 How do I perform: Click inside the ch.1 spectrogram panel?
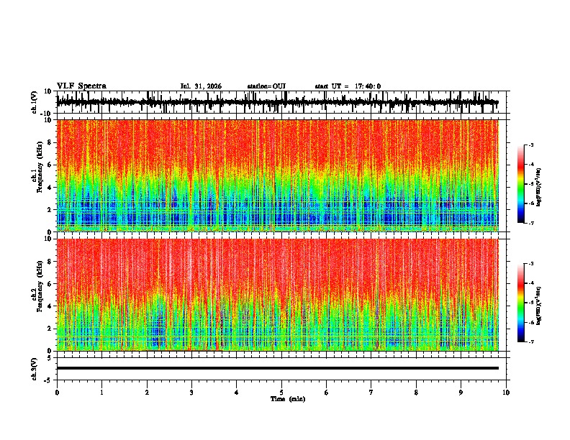277,175
